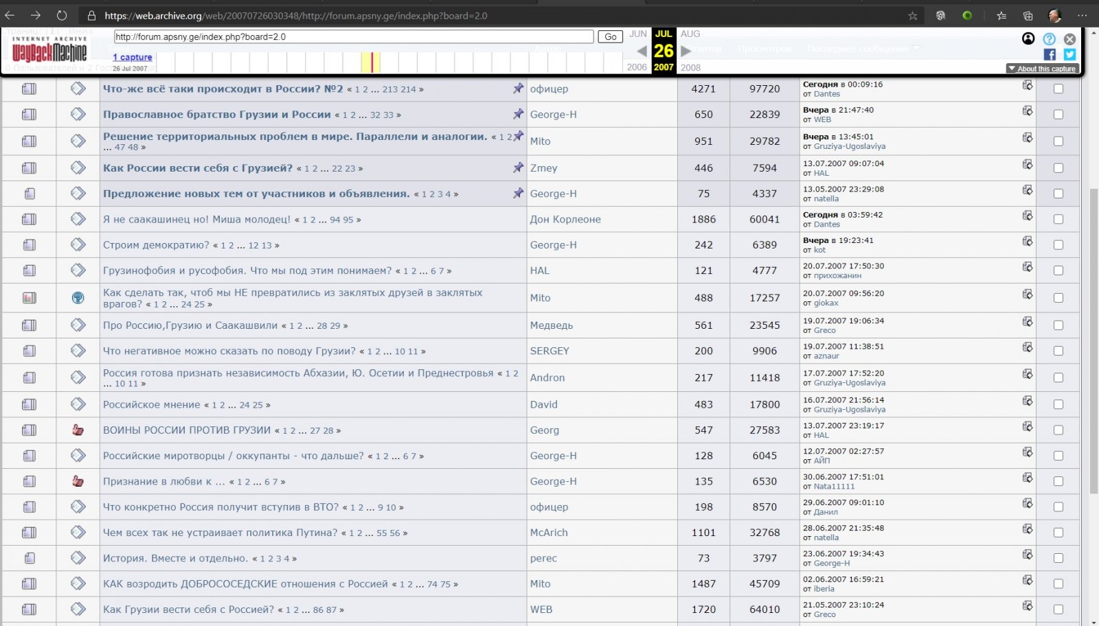1099x626 pixels.
Task: Jump to last post in Строим демократию
Action: click(x=1027, y=241)
